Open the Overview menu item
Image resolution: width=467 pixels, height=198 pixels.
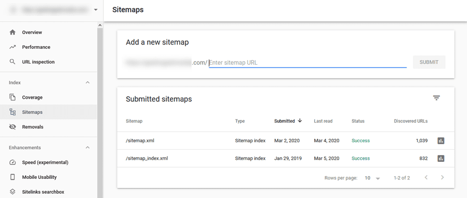click(x=48, y=32)
